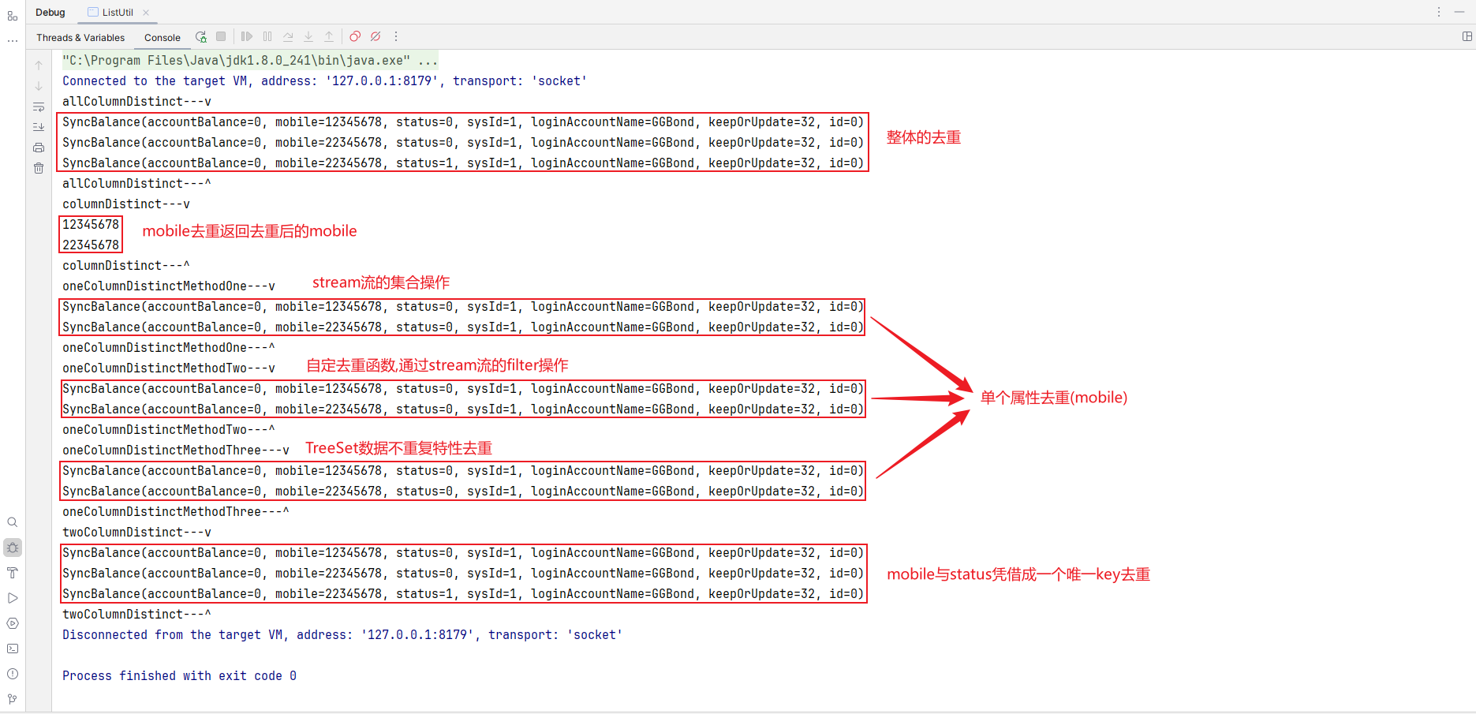
Task: Click Pause Program icon
Action: point(267,36)
